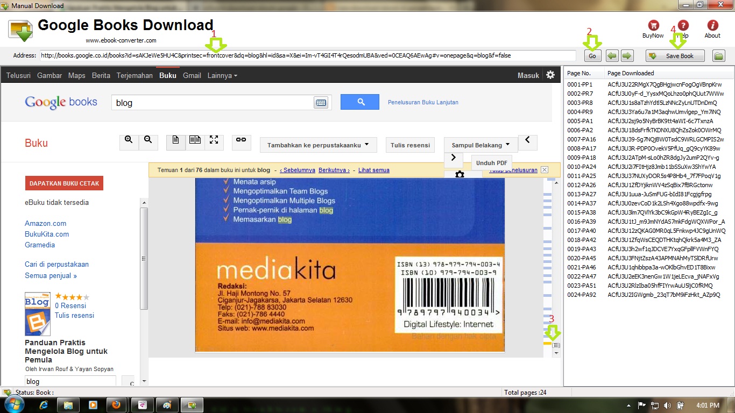Click the taskbar volume icon
This screenshot has height=413, width=735.
(x=668, y=405)
